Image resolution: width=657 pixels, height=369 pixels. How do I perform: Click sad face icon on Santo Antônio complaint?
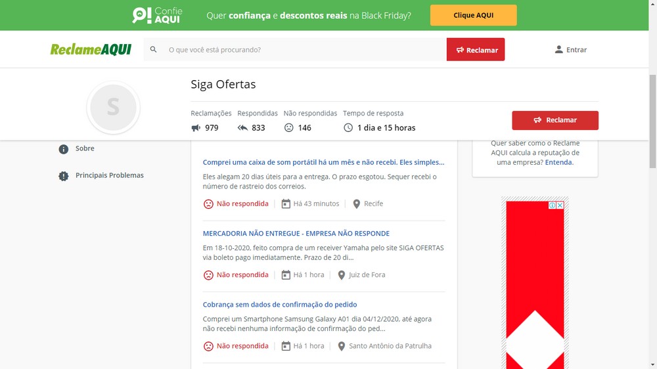208,347
